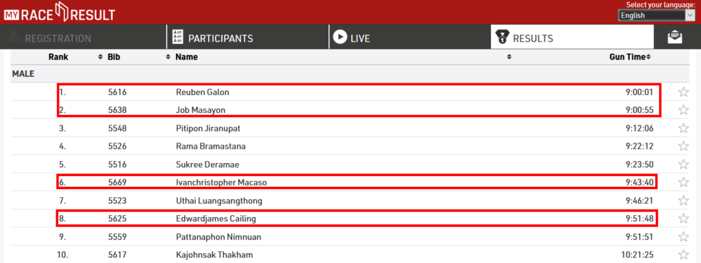Open the envelope contact icon tab
Viewport: 701px width, 263px height.
click(x=674, y=38)
